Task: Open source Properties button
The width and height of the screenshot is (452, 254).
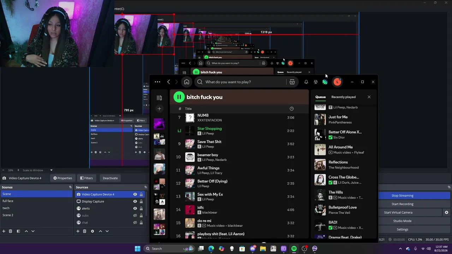Action: 63,178
